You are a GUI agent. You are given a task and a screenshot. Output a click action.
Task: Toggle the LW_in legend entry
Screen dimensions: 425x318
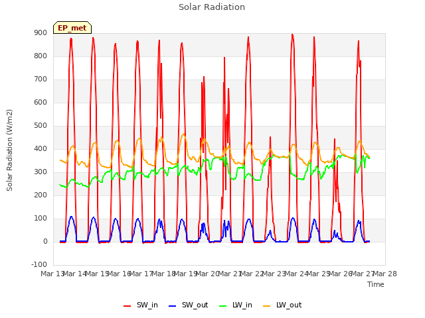click(x=236, y=305)
